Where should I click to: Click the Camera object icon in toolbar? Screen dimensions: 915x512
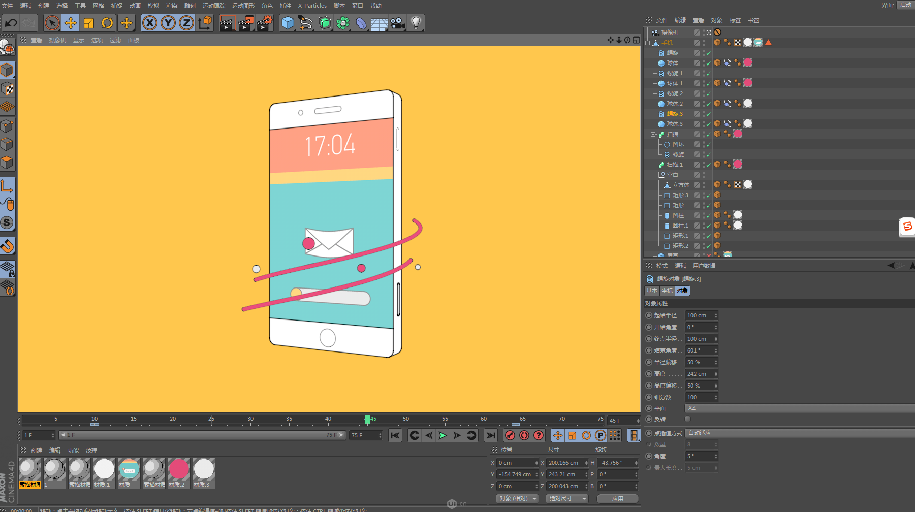(398, 23)
